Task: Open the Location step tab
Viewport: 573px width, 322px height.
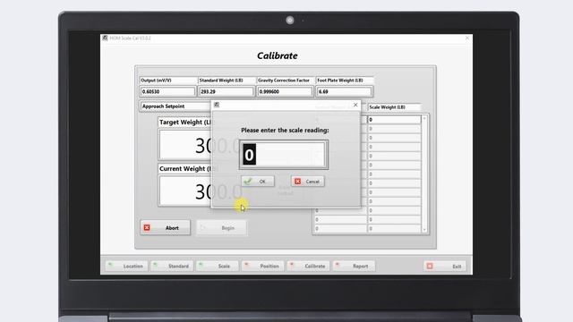Action: click(x=126, y=267)
